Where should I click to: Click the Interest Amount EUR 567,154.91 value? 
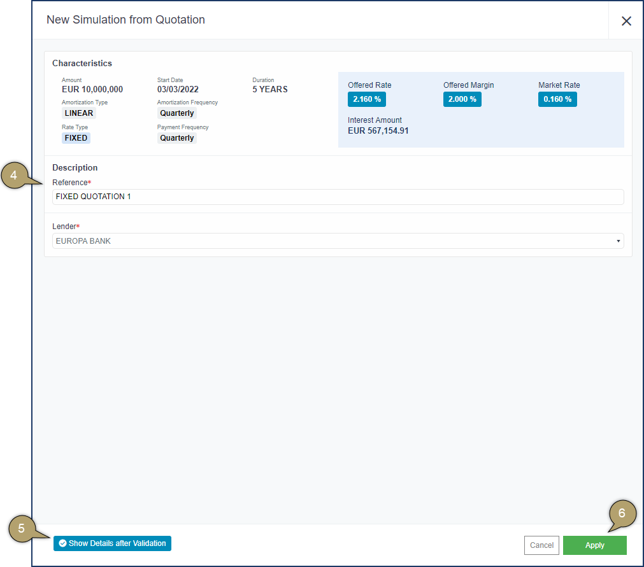tap(378, 130)
